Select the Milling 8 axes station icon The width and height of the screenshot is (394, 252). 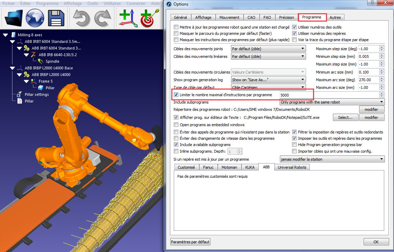14,35
